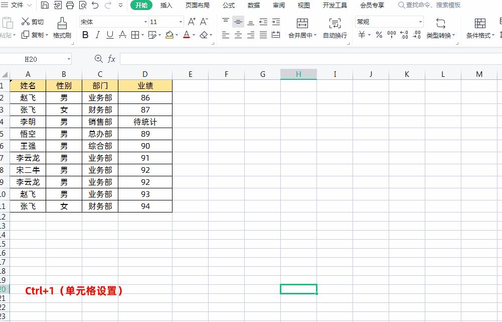This screenshot has height=322, width=502.
Task: Toggle strikethrough formatting
Action: pos(122,35)
